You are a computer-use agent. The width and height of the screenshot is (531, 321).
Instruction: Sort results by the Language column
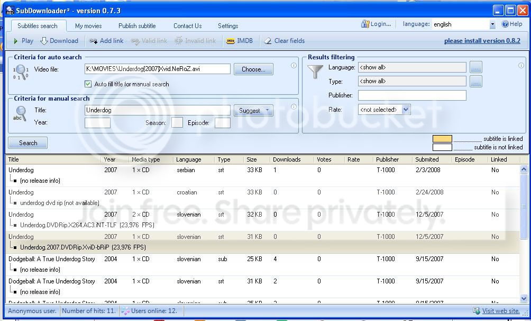[x=194, y=159]
